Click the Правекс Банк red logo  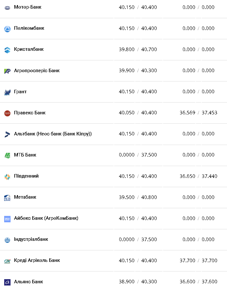7,113
